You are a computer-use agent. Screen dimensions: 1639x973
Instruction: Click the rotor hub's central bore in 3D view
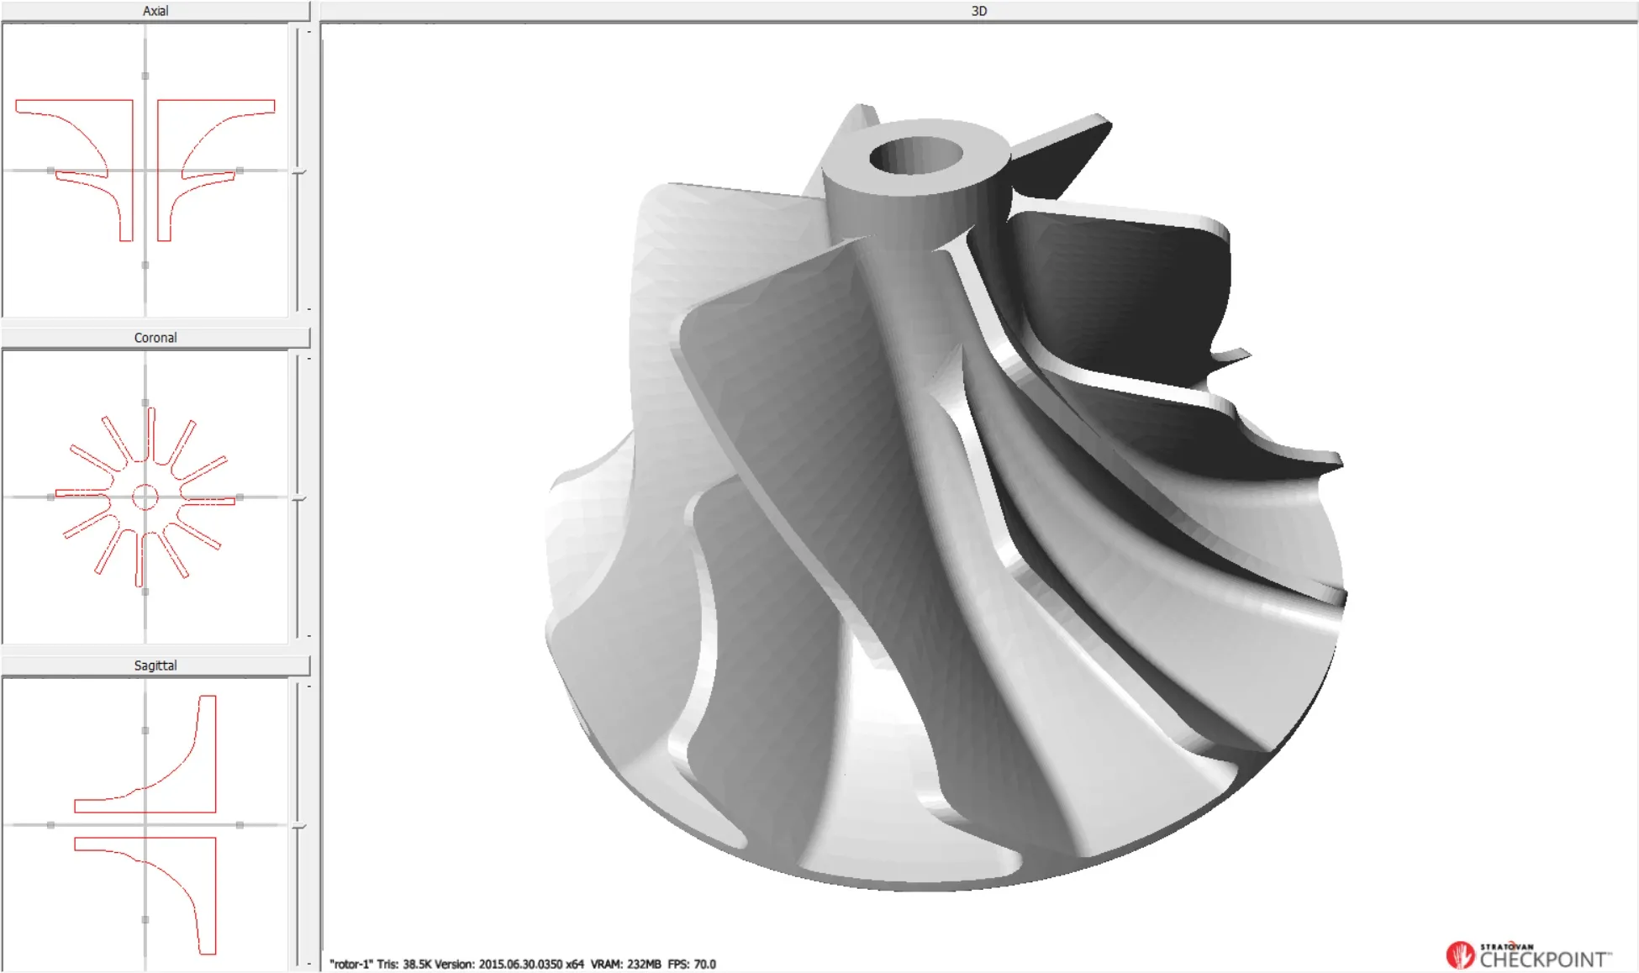[x=915, y=157]
